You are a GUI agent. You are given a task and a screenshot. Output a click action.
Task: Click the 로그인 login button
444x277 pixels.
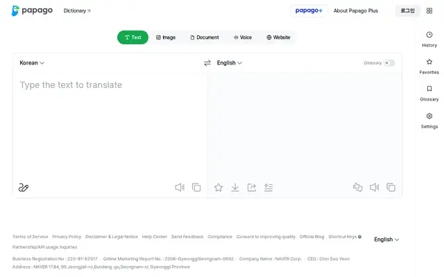coord(407,11)
